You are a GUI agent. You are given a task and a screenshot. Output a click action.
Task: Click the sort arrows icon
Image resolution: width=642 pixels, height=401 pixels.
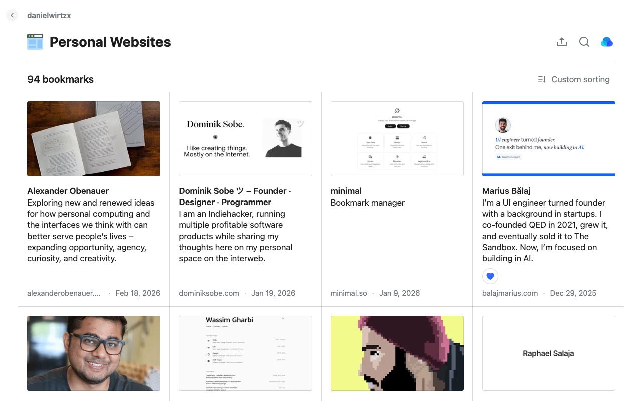542,79
